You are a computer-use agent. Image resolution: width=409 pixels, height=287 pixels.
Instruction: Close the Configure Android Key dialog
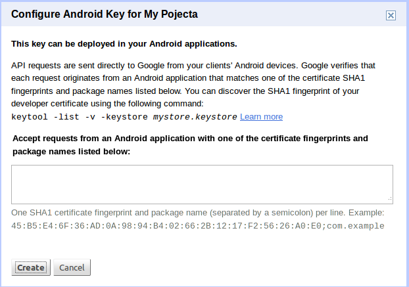point(391,15)
